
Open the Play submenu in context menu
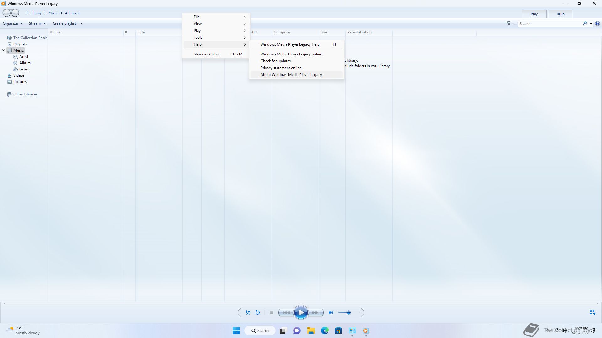pos(216,31)
